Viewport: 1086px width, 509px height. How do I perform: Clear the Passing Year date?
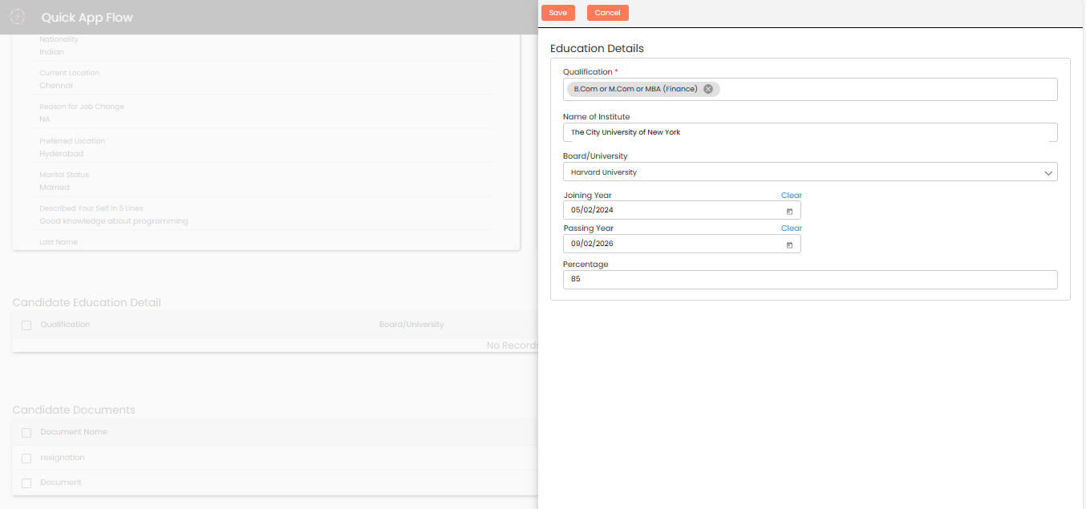791,228
